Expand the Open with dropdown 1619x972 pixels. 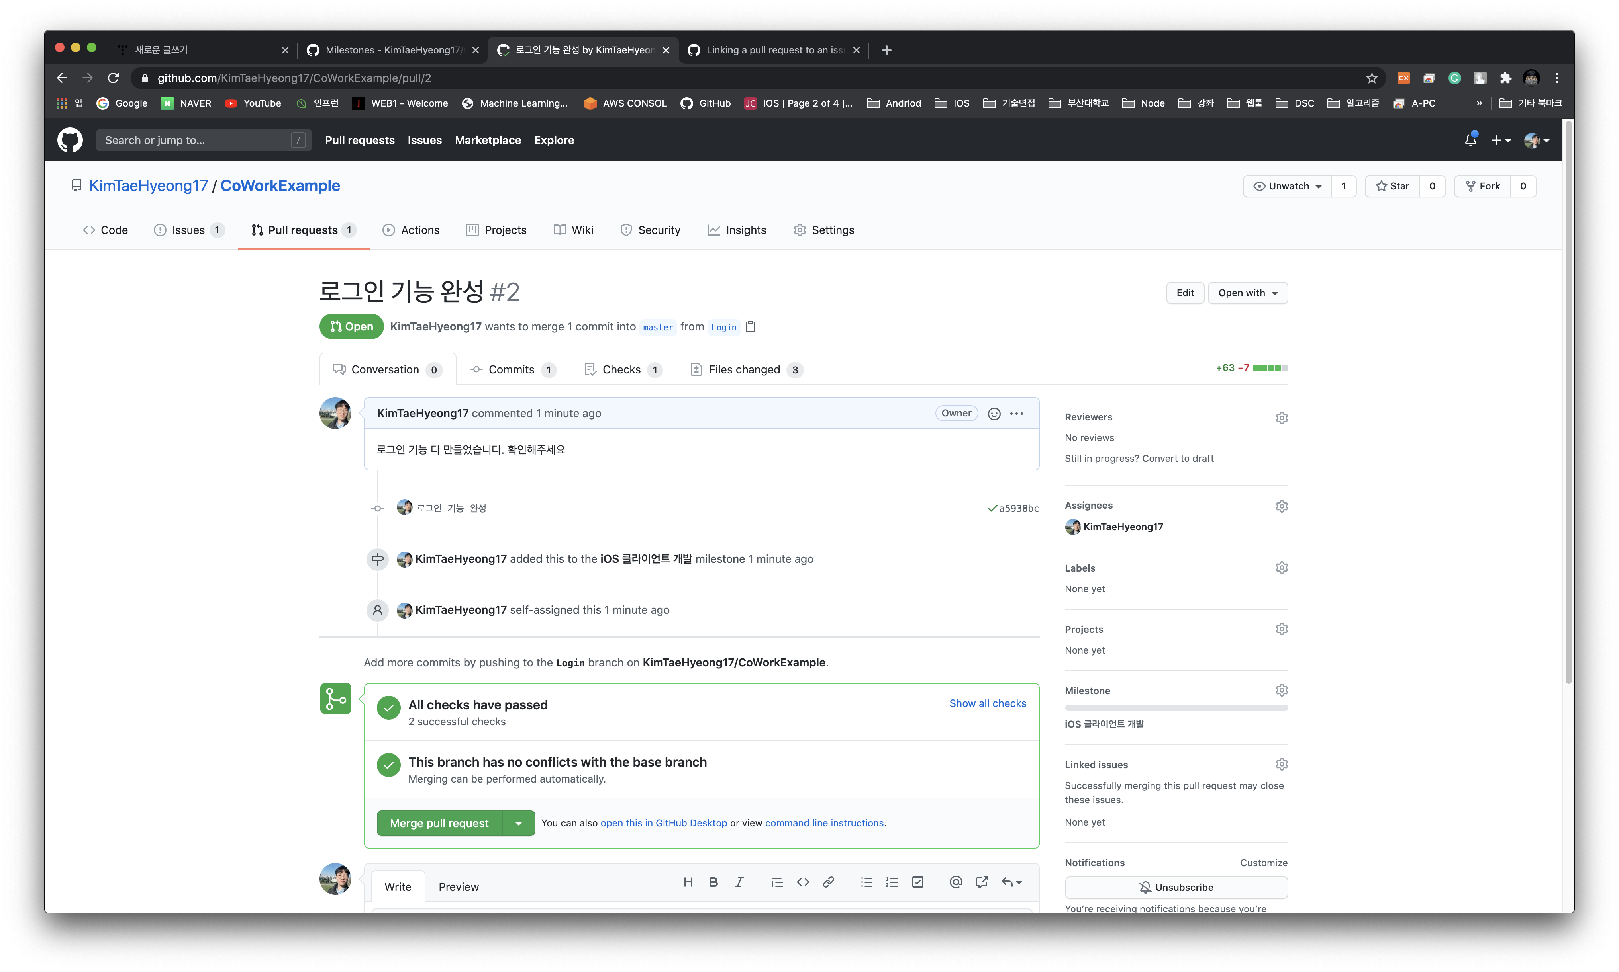(1247, 293)
